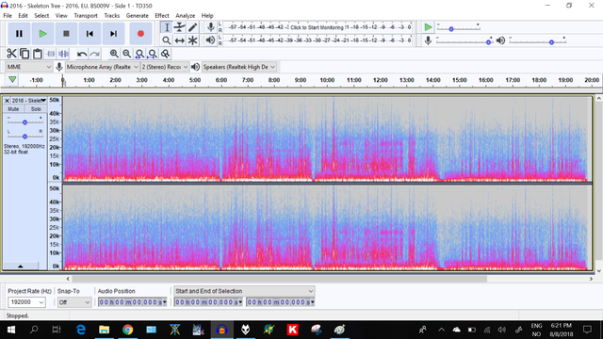Open the Edit menu
The image size is (603, 339).
pyautogui.click(x=23, y=16)
